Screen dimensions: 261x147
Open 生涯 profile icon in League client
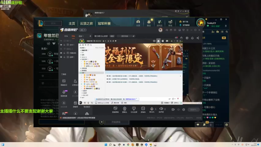pos(138,23)
